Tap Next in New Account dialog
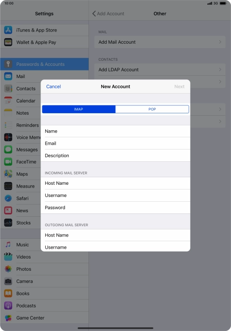The image size is (231, 331). [179, 87]
